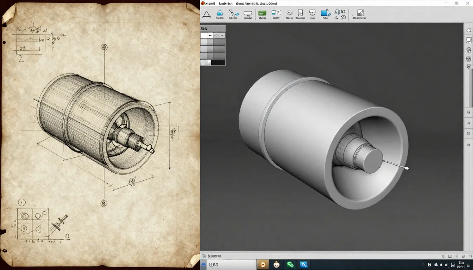
Task: Open the blue box modifier tool near toolbar end
Action: pyautogui.click(x=324, y=13)
